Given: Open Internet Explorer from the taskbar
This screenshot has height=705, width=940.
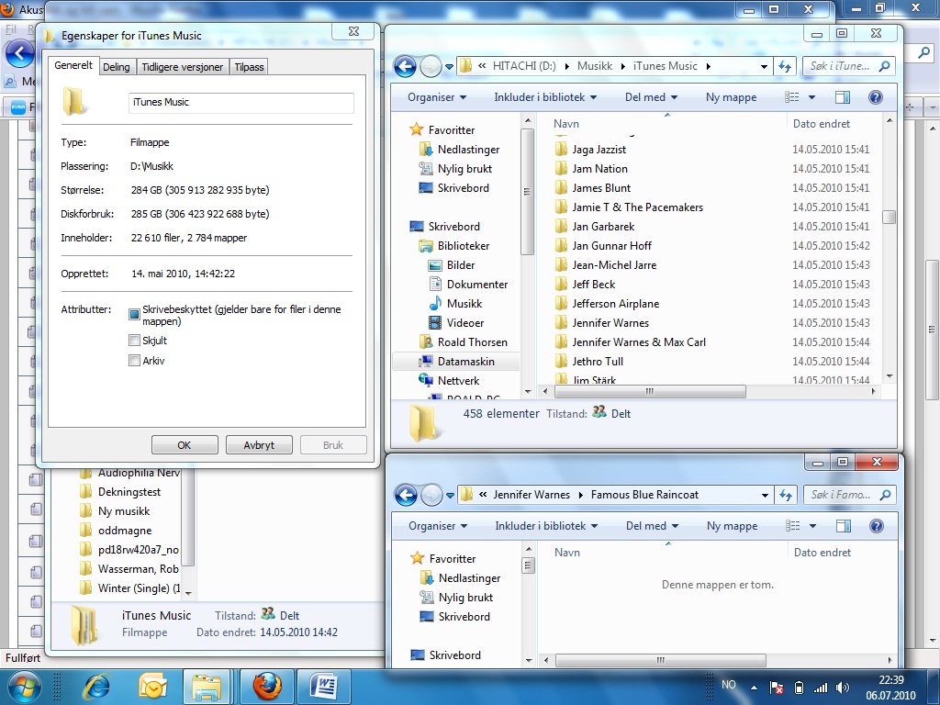Looking at the screenshot, I should (x=95, y=686).
